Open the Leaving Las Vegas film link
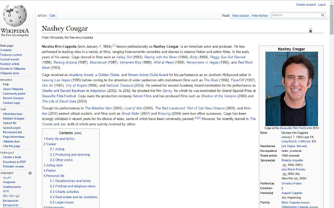The height and width of the screenshot is (208, 334). (56, 80)
